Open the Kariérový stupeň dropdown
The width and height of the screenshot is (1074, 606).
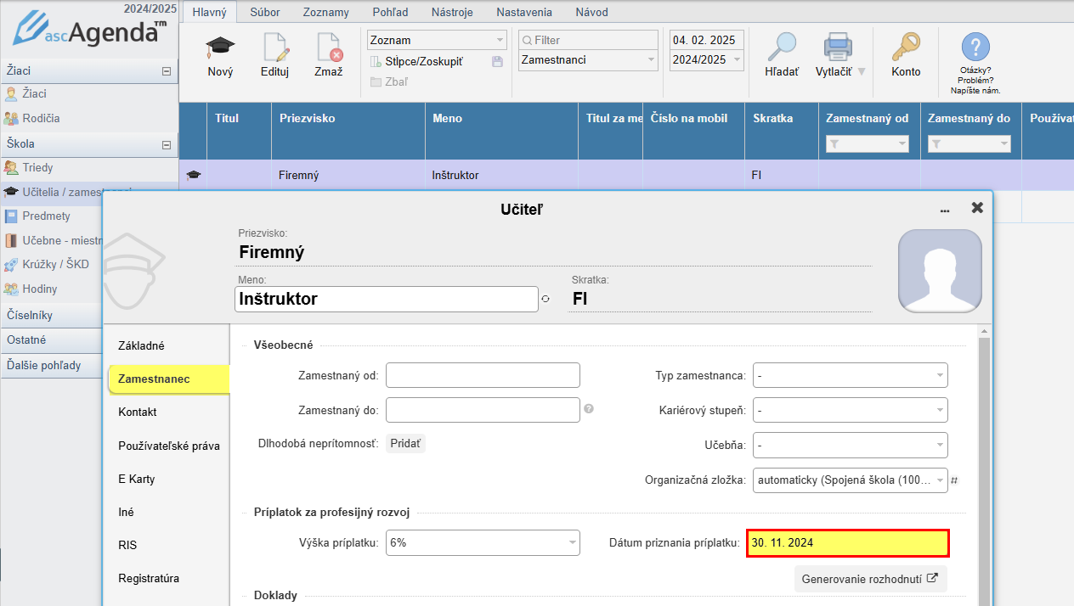[851, 411]
